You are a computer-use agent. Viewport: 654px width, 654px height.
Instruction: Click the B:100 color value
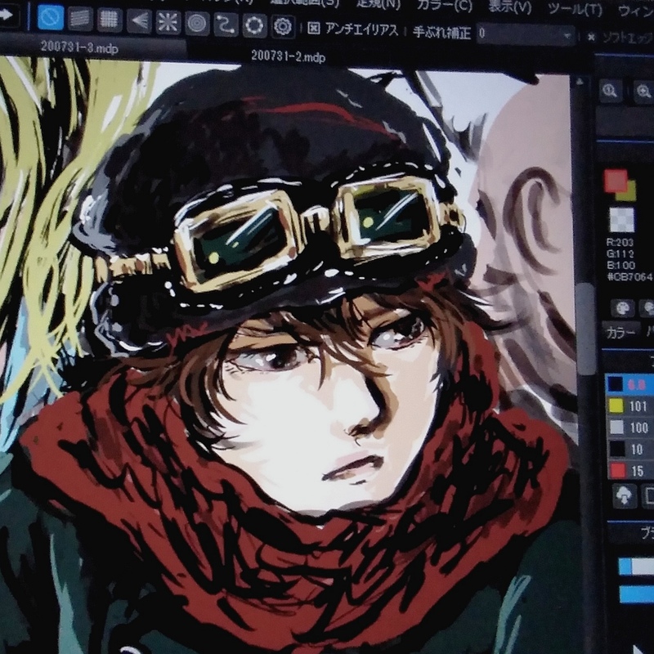coord(620,265)
